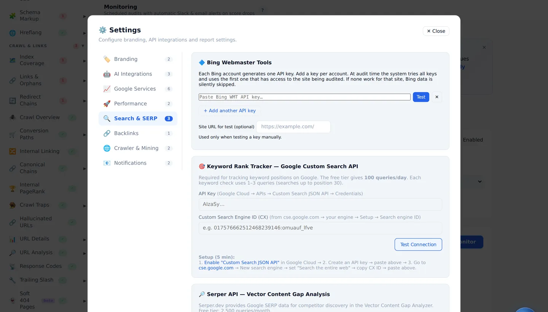The height and width of the screenshot is (312, 548).
Task: Click the Internal PageRank medal icon
Action: [13, 188]
